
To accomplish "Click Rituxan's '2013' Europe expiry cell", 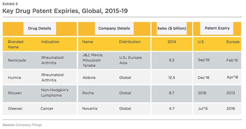I will pyautogui.click(x=231, y=93).
